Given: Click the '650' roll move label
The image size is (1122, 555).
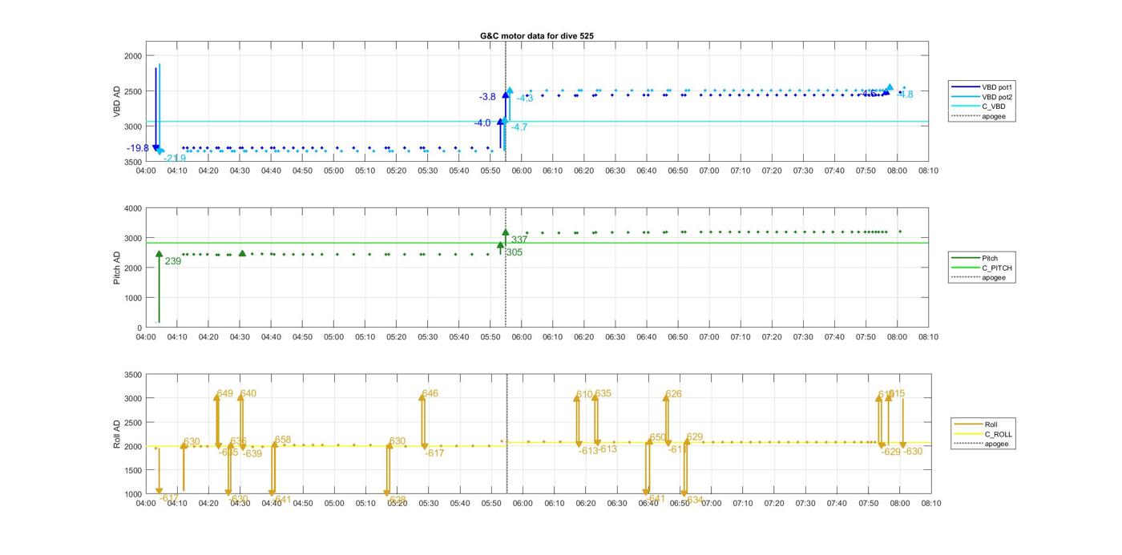Looking at the screenshot, I should click(x=658, y=437).
